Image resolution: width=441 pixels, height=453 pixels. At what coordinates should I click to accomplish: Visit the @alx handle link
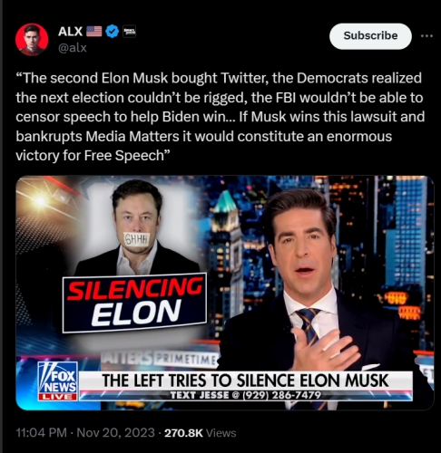(73, 48)
